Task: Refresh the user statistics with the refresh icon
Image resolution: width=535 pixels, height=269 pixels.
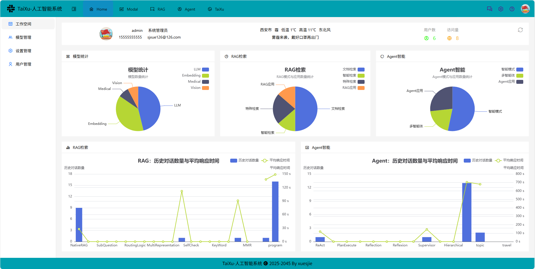Action: 520,30
